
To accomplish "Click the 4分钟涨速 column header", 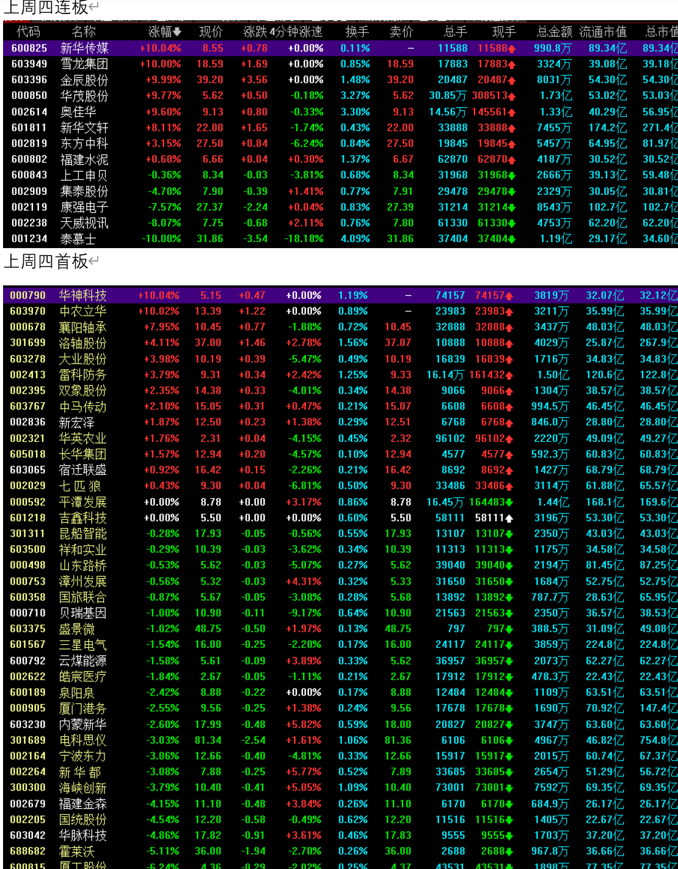I will (x=296, y=32).
